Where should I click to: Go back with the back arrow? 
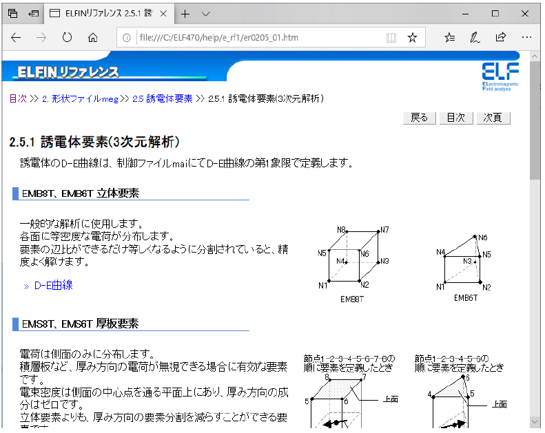click(x=16, y=37)
